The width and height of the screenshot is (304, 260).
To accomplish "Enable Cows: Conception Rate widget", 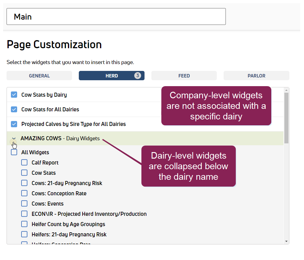I will [x=24, y=193].
